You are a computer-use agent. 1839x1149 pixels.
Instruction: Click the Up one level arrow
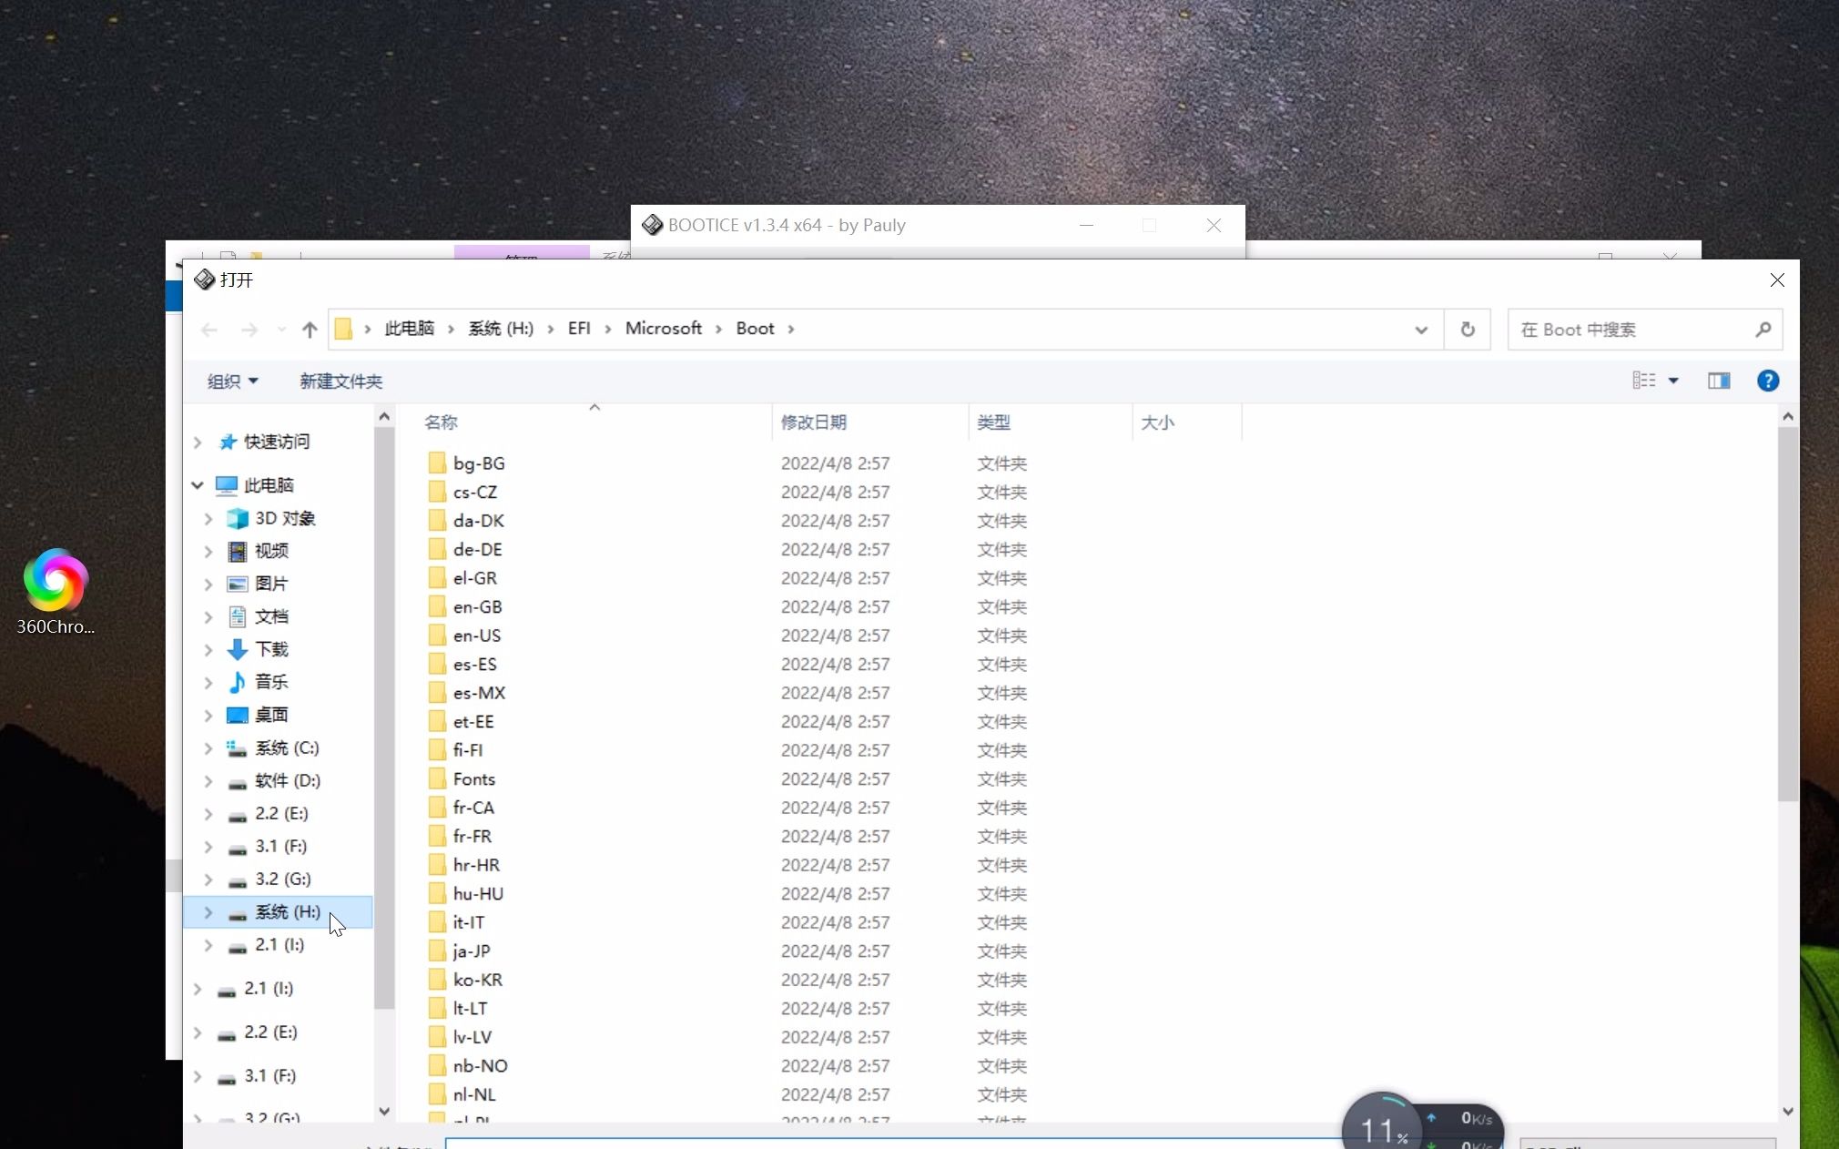(x=310, y=330)
